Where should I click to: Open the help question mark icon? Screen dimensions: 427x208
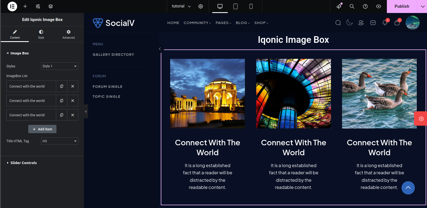point(365,6)
